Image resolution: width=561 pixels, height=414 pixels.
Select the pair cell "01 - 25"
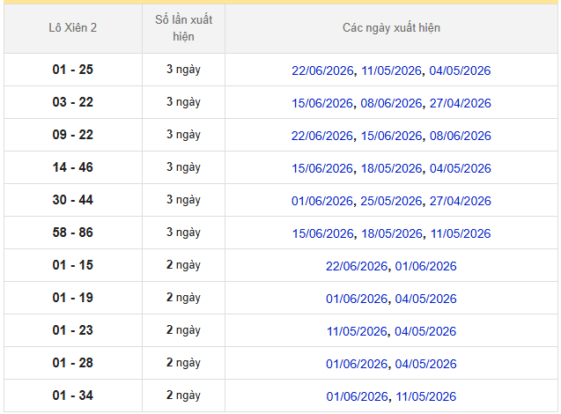(x=72, y=70)
